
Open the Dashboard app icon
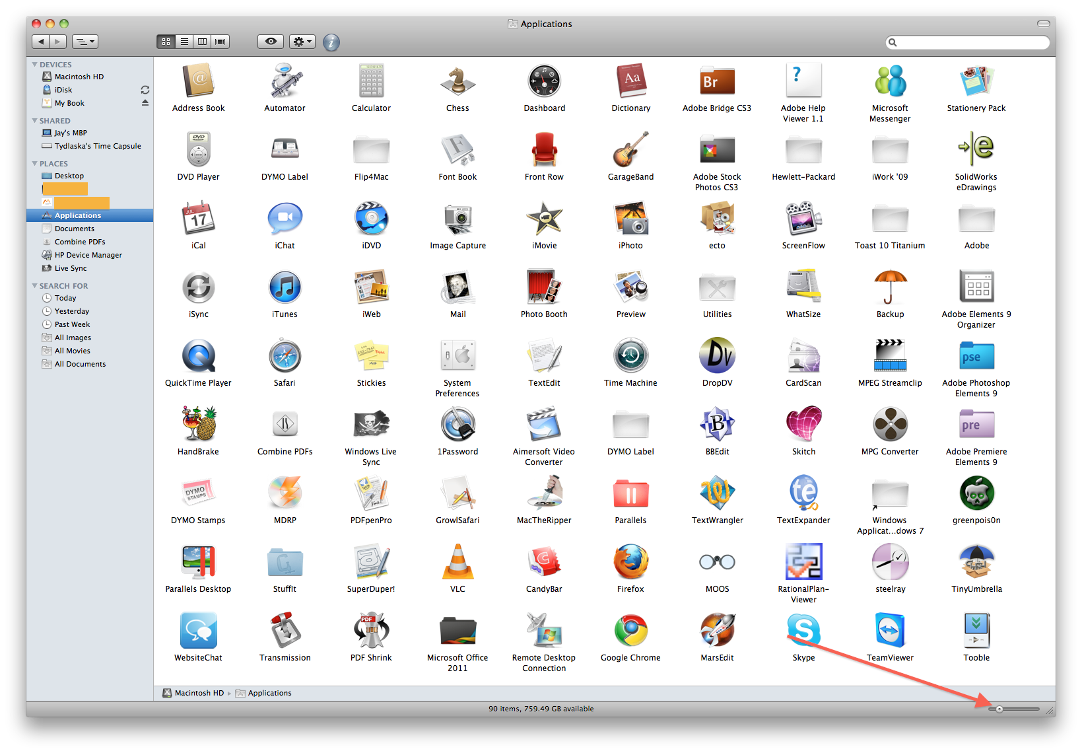click(544, 81)
